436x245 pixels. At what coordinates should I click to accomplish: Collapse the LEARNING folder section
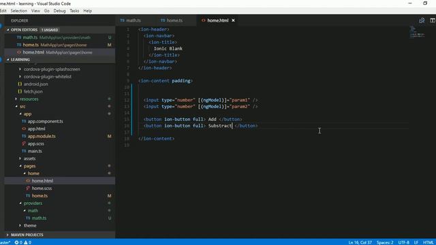coord(7,59)
